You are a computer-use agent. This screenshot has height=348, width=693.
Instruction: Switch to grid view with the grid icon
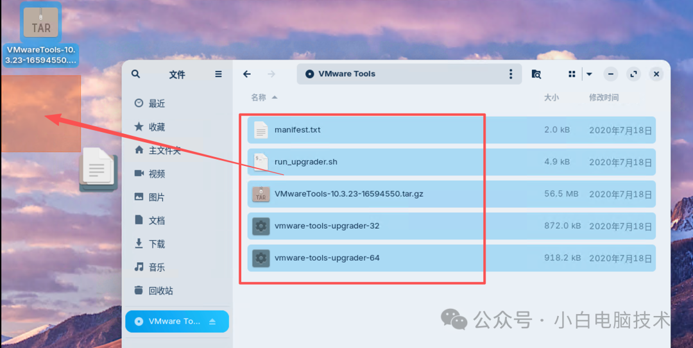[x=572, y=74]
